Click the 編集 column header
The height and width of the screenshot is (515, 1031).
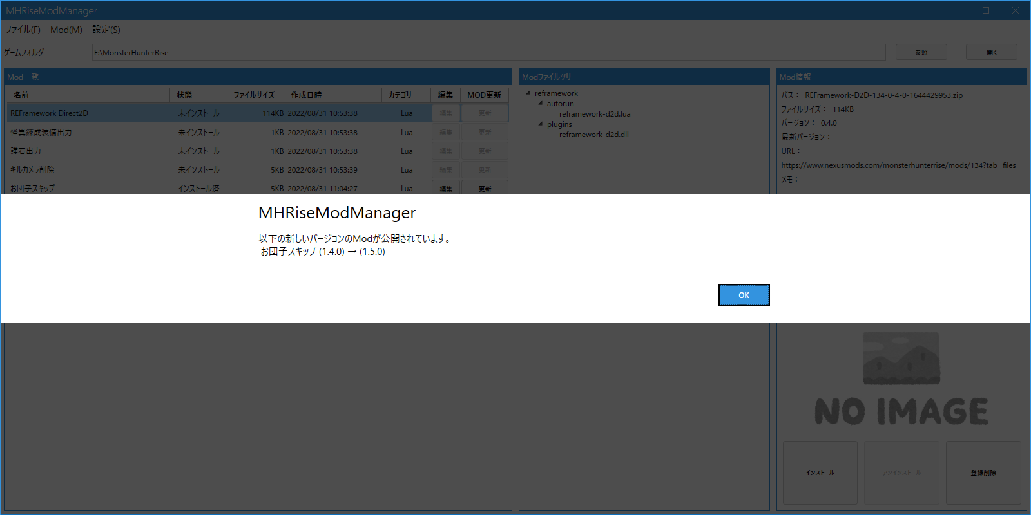click(445, 95)
